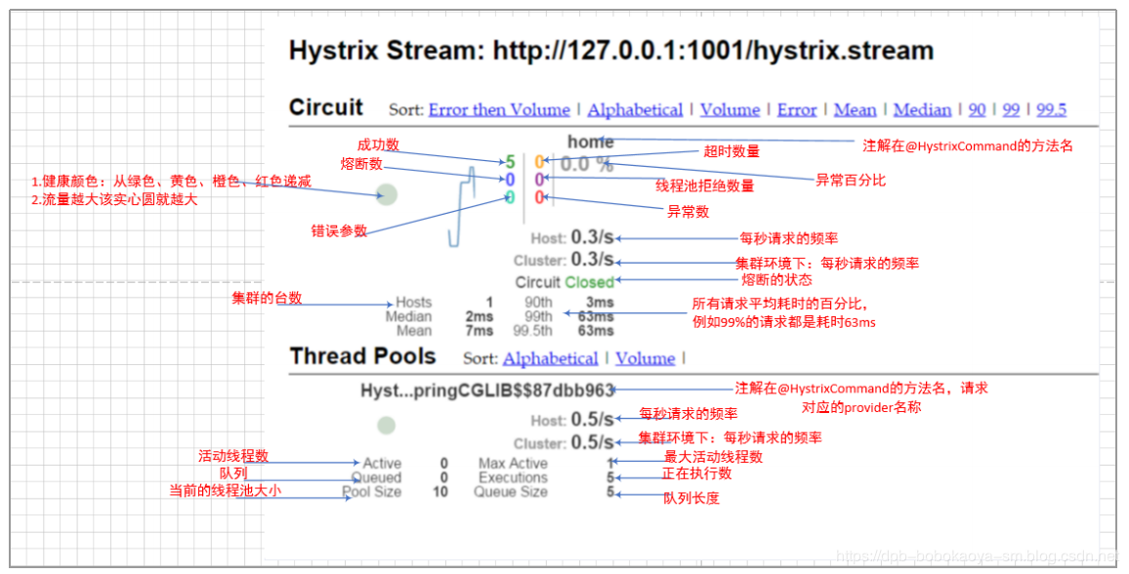Click the Active threads value 0
Viewport: 1129px width, 574px height.
pyautogui.click(x=444, y=464)
